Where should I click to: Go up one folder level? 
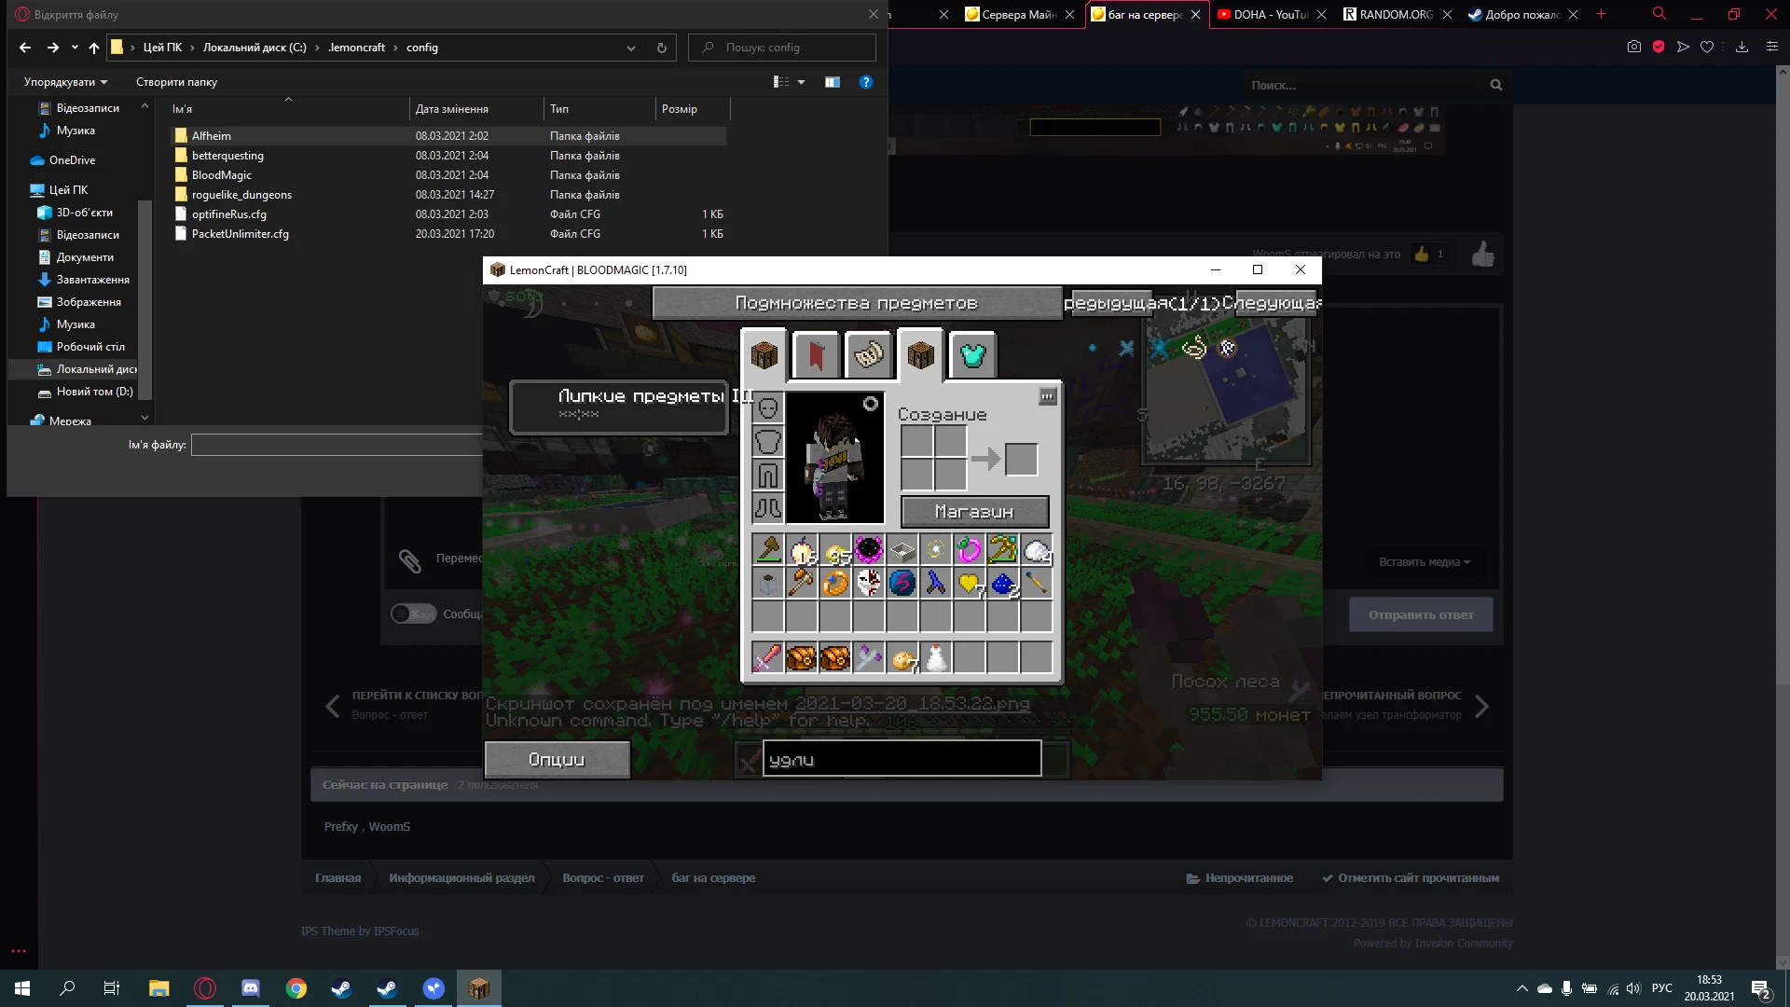(x=94, y=48)
